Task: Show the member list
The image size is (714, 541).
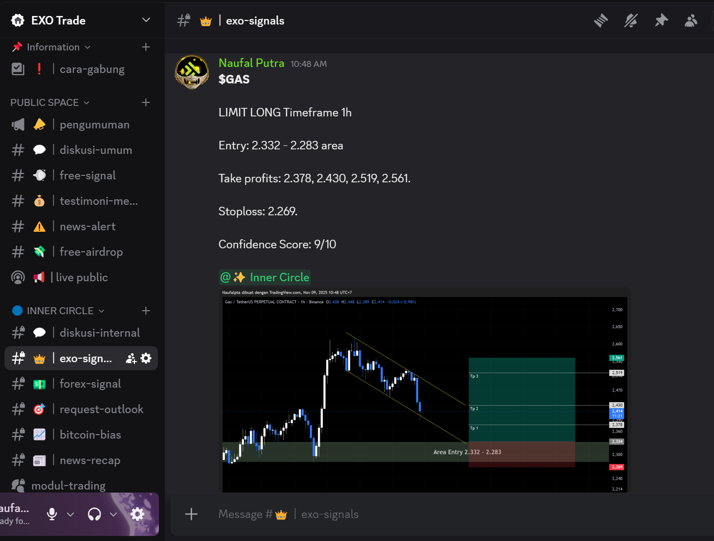Action: pos(691,20)
